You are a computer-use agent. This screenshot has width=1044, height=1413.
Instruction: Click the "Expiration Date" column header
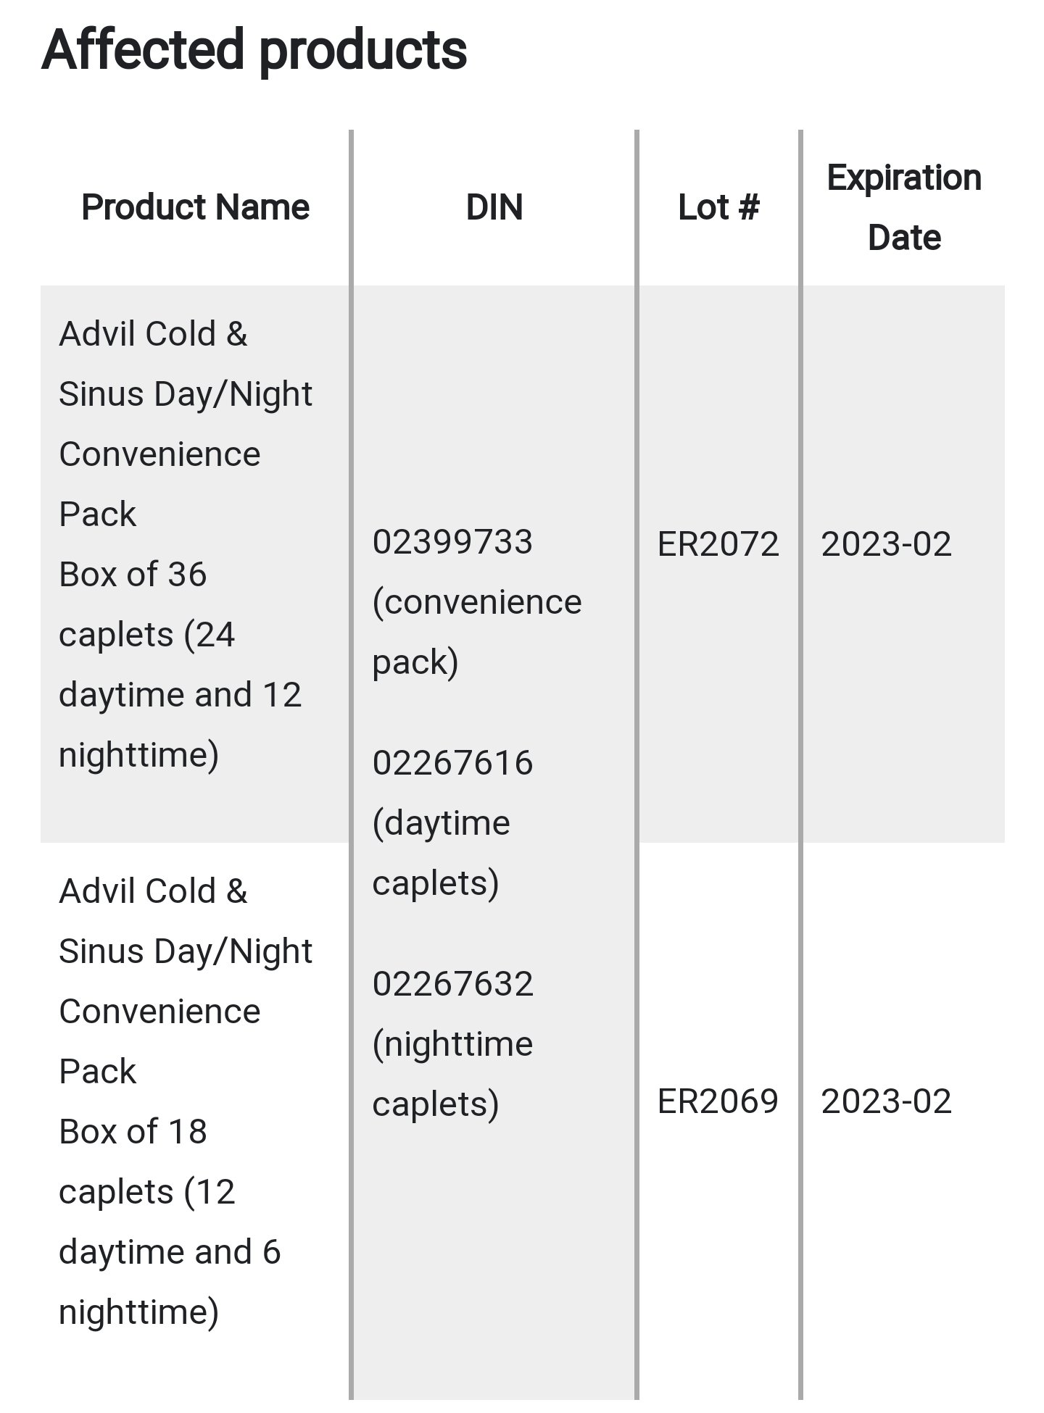tap(903, 207)
